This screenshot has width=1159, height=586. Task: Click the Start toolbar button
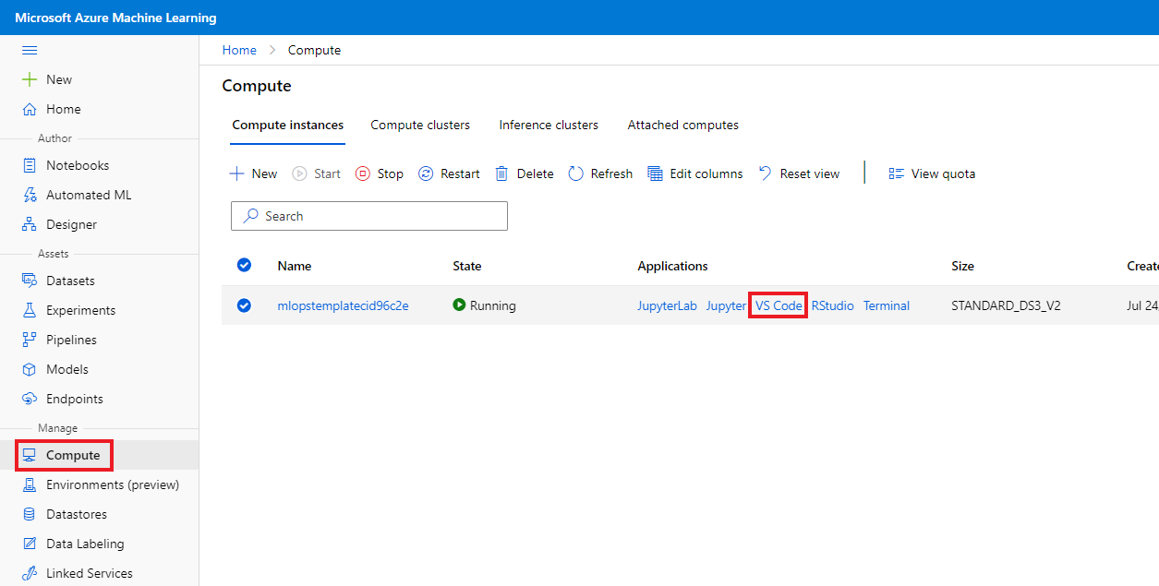click(x=316, y=173)
